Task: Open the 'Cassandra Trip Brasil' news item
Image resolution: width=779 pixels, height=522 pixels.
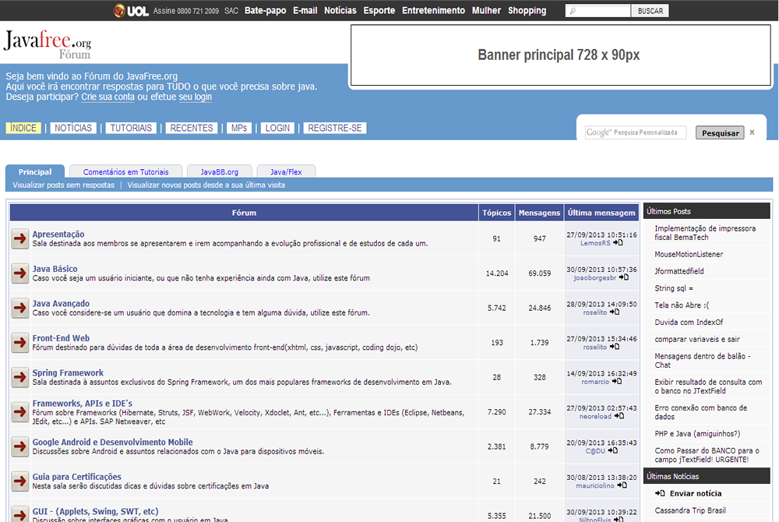Action: pos(690,510)
